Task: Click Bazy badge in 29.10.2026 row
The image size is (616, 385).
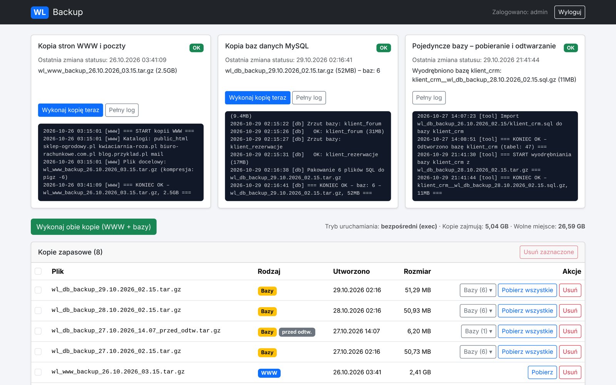Action: pyautogui.click(x=267, y=291)
